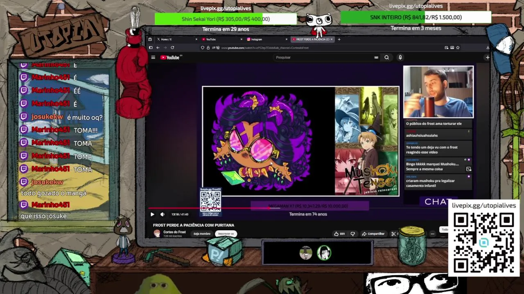This screenshot has height=294, width=524.
Task: Close the Instagram tab
Action: click(x=287, y=39)
